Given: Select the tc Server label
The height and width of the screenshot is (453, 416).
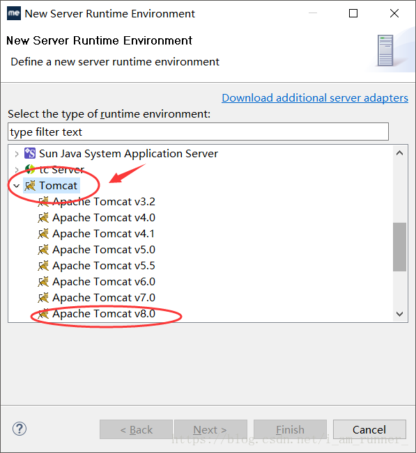Looking at the screenshot, I should click(x=61, y=170).
